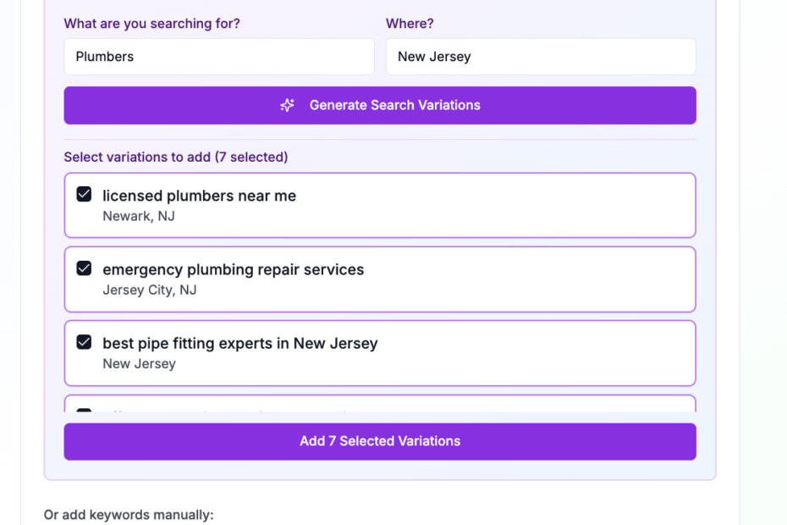Focus the Plumbers search term field
This screenshot has height=525, width=787.
pyautogui.click(x=219, y=57)
